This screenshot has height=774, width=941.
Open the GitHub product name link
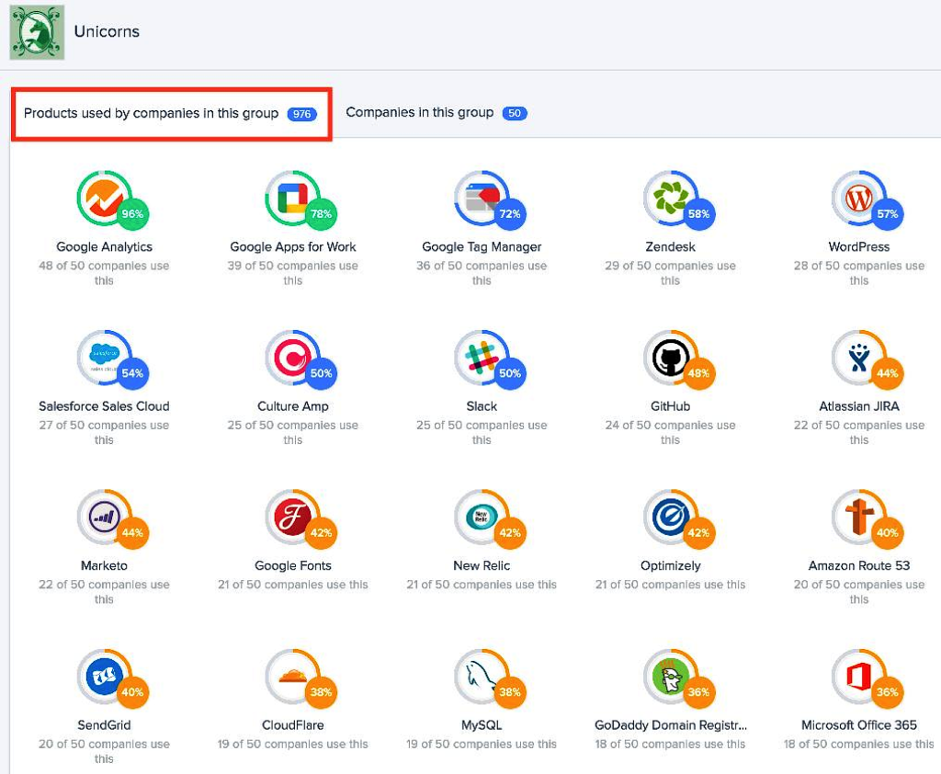pyautogui.click(x=670, y=406)
